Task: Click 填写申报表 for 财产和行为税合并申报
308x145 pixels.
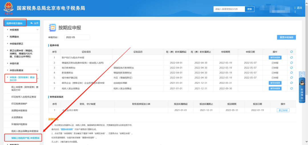Action: (x=275, y=57)
